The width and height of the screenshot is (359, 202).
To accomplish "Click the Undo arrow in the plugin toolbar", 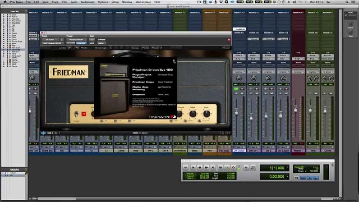I will tap(69, 48).
